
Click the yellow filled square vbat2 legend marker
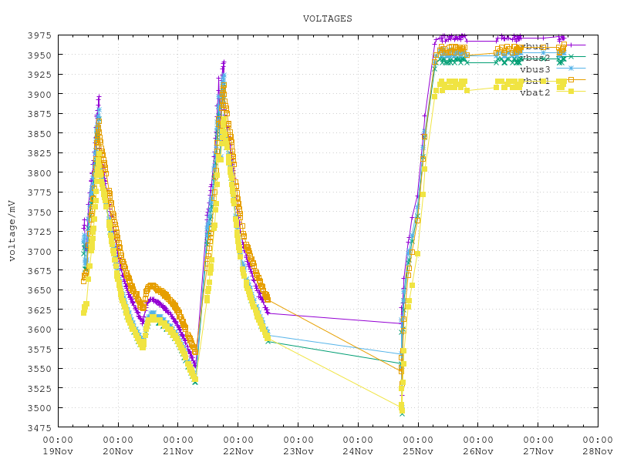[571, 92]
